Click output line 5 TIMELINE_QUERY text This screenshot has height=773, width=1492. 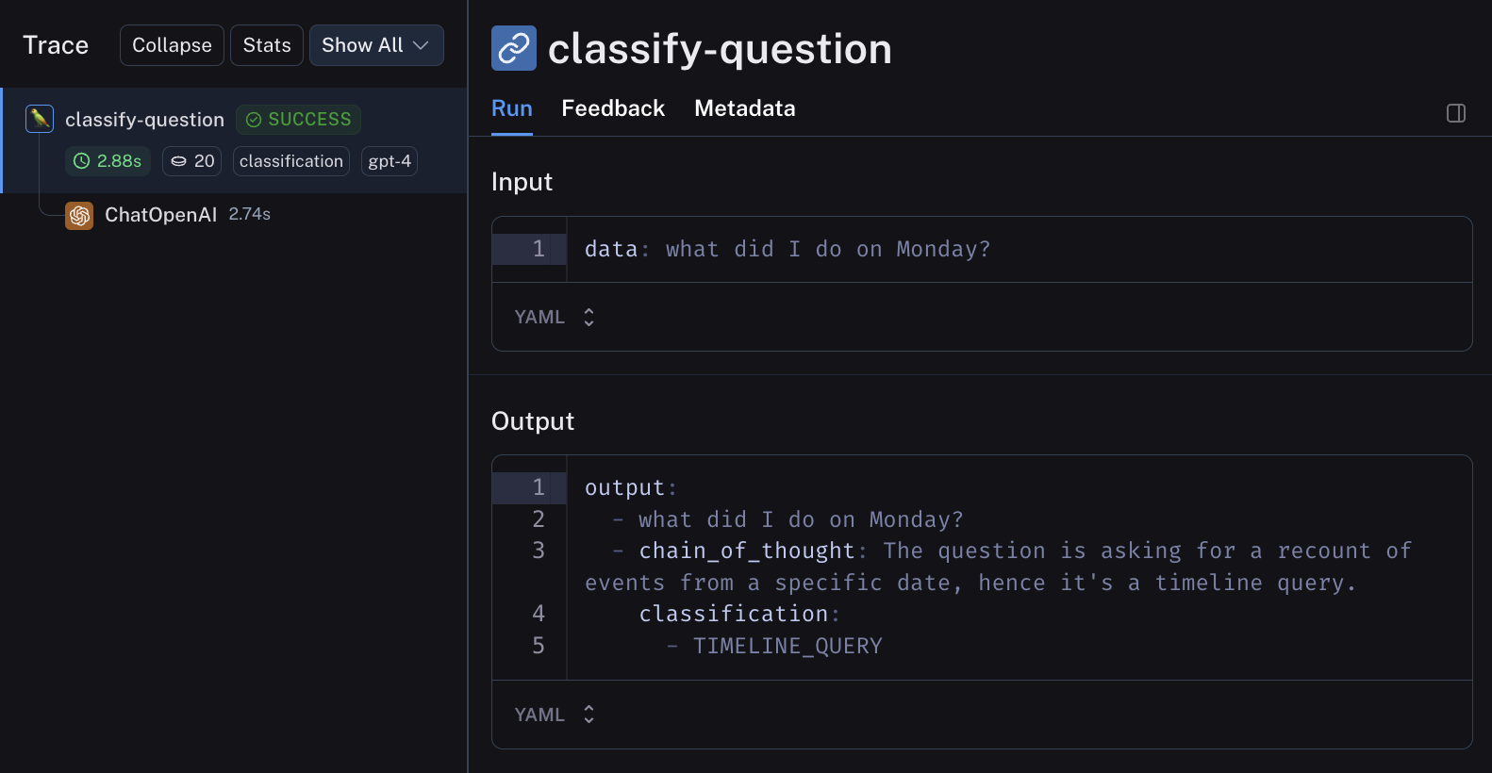(787, 646)
